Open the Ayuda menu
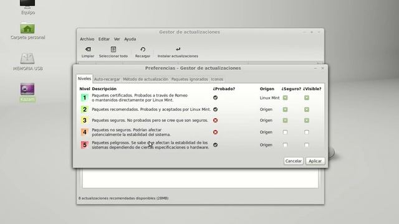This screenshot has height=224, width=399. point(130,39)
